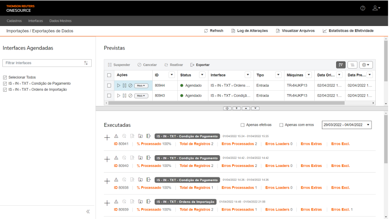The image size is (389, 219).
Task: Expand execution 80940 details with plus
Action: tap(107, 159)
